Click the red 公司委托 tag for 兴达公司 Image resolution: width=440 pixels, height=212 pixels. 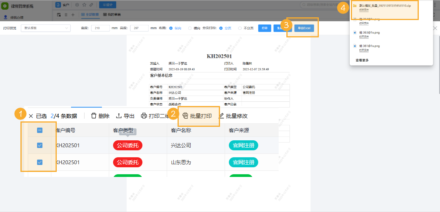point(128,145)
